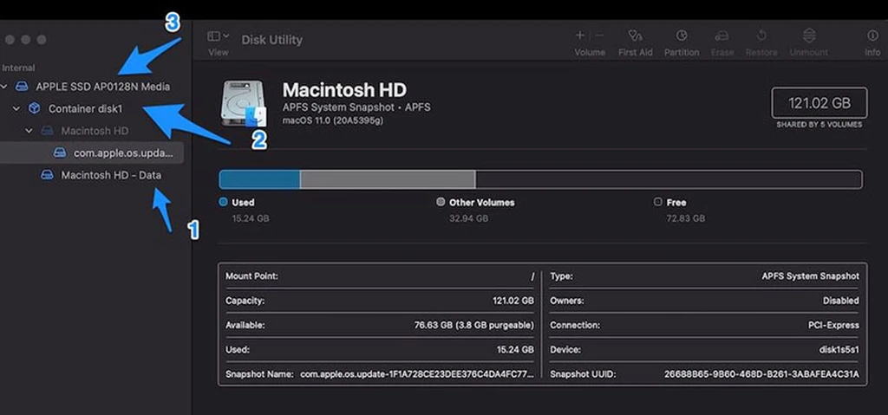Click the large Macintosh HD drive image
Screen dimensions: 888x415
[243, 104]
